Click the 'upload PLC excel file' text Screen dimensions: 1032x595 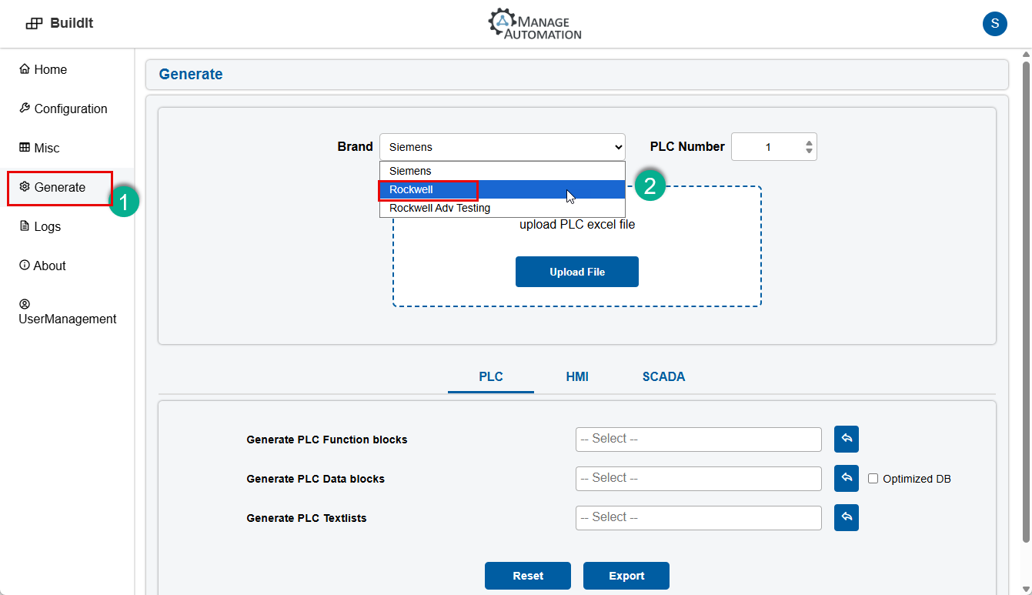pyautogui.click(x=577, y=225)
